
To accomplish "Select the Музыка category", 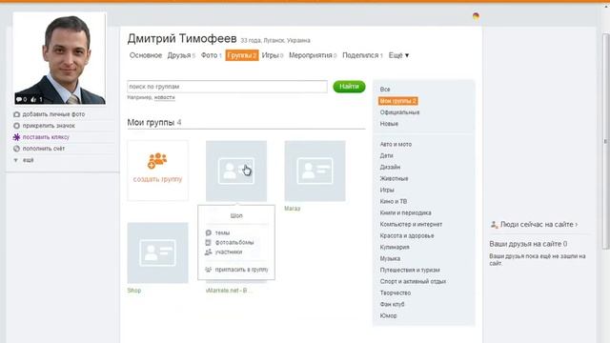I will (x=390, y=258).
